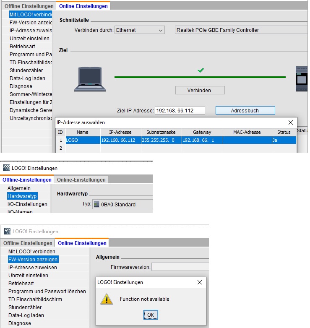Select IP-Adresse zuweisen in top window list
Screen dimensions: 310x328
point(31,30)
